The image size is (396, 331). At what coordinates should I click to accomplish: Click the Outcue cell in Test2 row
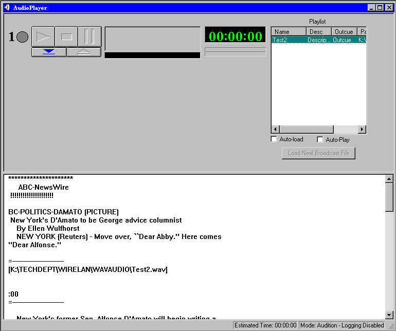[342, 40]
